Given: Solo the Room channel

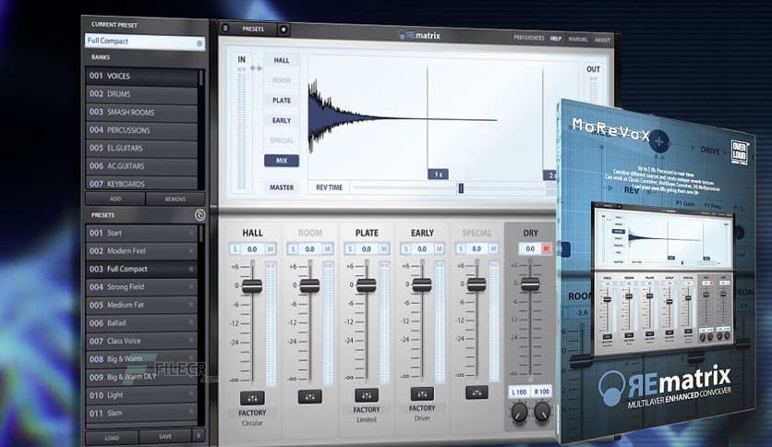Looking at the screenshot, I should pos(293,249).
